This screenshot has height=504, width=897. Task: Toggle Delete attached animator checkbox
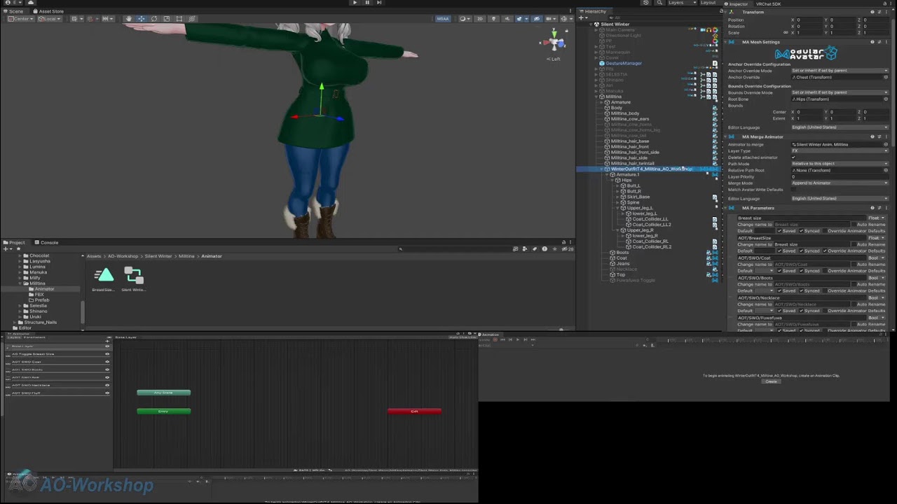pyautogui.click(x=793, y=157)
